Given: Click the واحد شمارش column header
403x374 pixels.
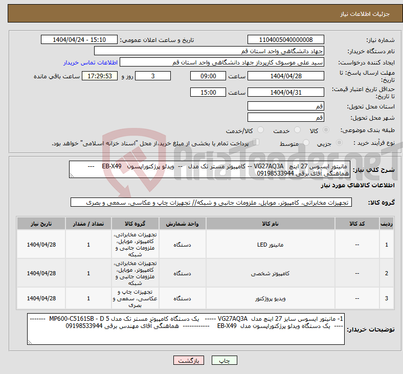Looking at the screenshot, I should pyautogui.click(x=182, y=224).
